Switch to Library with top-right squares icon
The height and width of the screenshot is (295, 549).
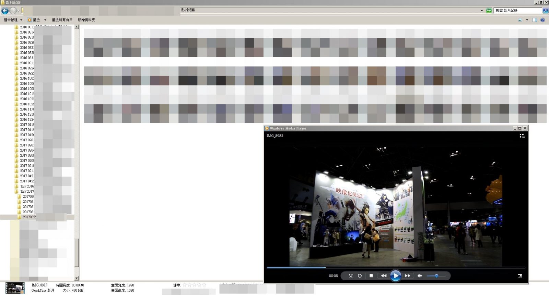[522, 136]
